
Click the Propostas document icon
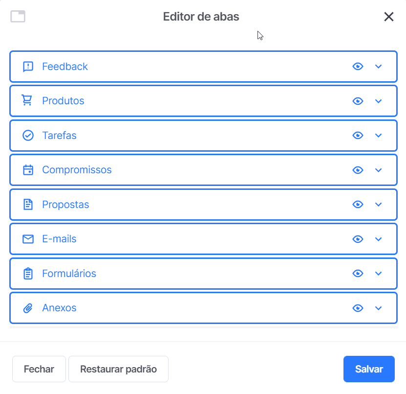[x=28, y=205]
